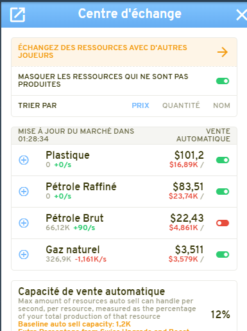Click the plus icon next to Pétrole Raffiné
This screenshot has height=331, width=247.
24,192
